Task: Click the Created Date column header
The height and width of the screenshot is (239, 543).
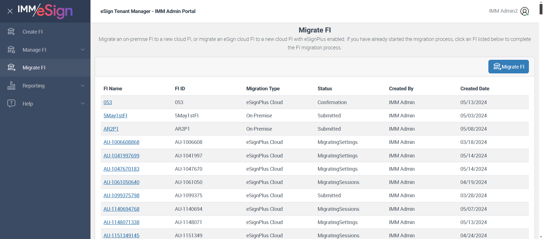Action: click(475, 89)
